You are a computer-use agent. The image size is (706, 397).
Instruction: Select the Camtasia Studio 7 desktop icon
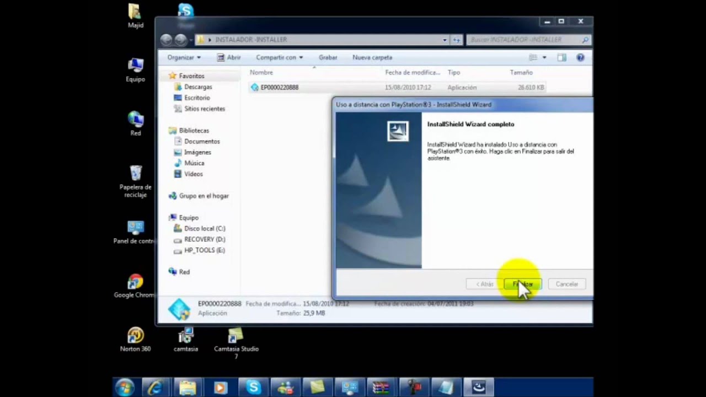(x=236, y=344)
